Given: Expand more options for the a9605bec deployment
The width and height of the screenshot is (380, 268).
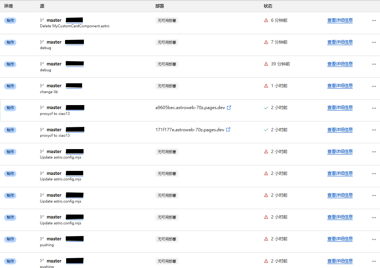Looking at the screenshot, I should pos(374,108).
